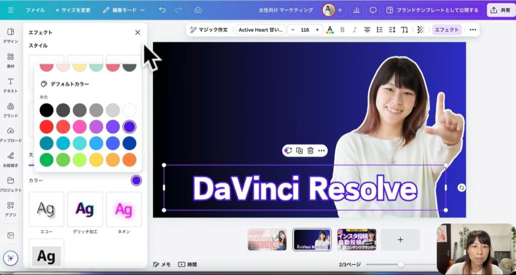Open the ファイル menu
516x275 pixels.
pos(35,10)
